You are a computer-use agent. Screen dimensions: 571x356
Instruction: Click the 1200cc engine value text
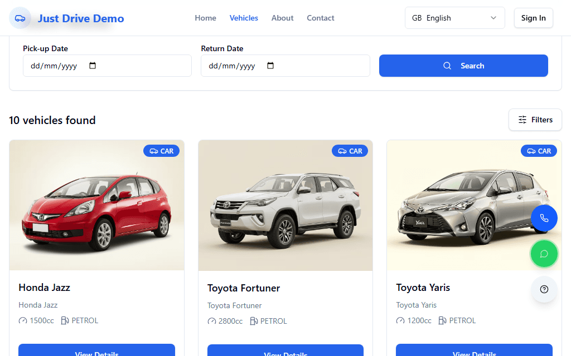(419, 320)
